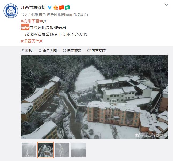Click the green Macau flag badge

67,7
